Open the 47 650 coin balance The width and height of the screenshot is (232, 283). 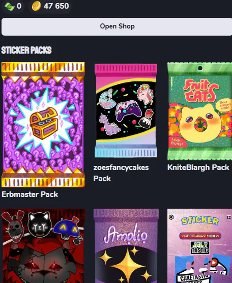click(x=56, y=6)
